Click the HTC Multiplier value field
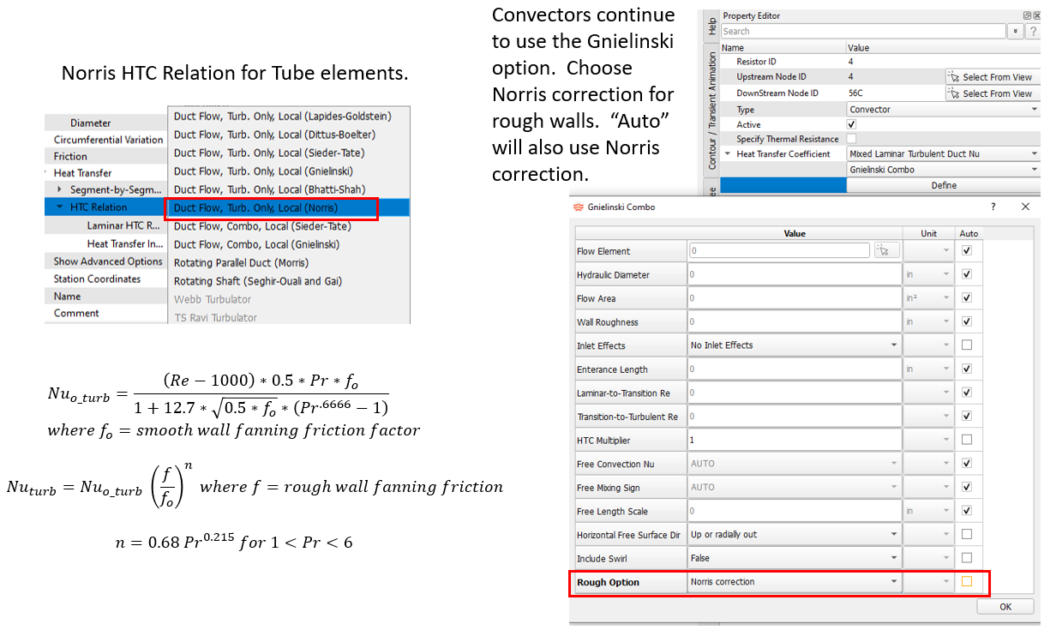The width and height of the screenshot is (1050, 630). tap(795, 440)
